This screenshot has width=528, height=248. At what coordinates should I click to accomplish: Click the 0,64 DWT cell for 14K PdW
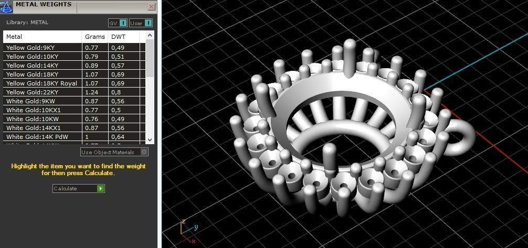point(124,137)
